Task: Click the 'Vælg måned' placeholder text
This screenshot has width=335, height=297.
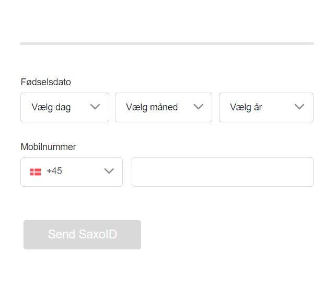Action: (152, 107)
